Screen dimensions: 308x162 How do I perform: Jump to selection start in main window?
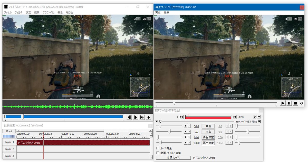pyautogui.click(x=142, y=117)
